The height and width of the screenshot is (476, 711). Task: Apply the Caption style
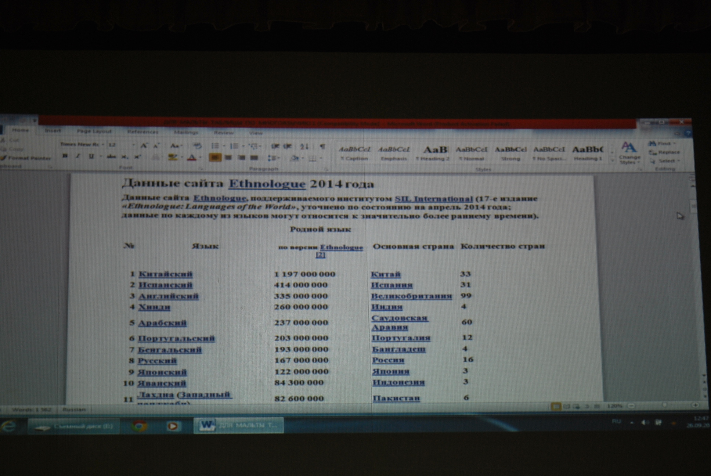[x=354, y=154]
